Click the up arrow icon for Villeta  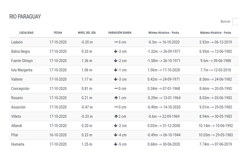[x=116, y=116]
